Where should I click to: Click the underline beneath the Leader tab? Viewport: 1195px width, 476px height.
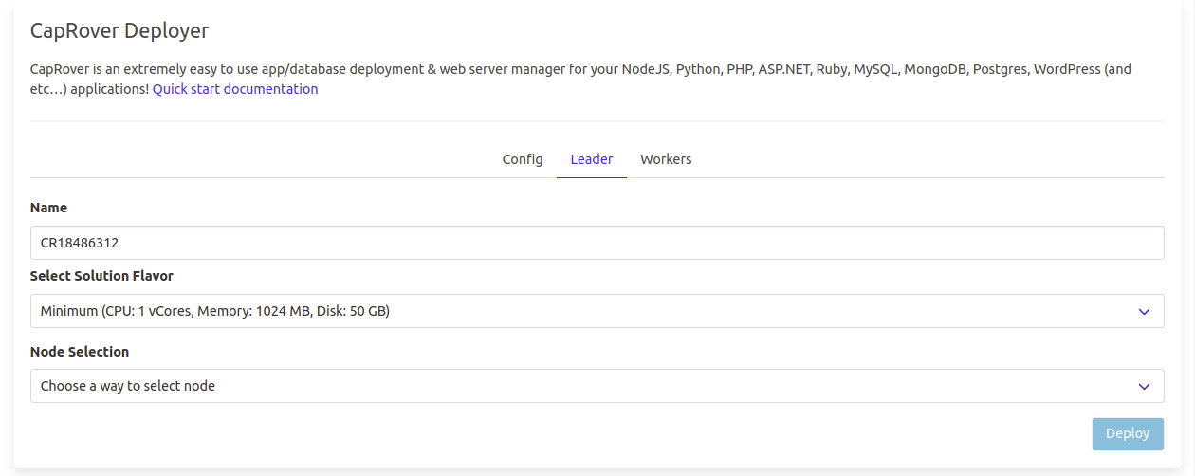click(x=591, y=177)
